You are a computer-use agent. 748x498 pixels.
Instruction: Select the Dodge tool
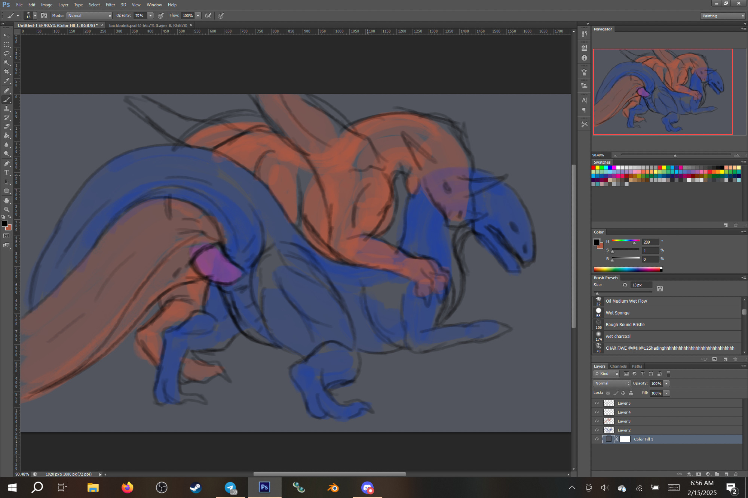7,154
